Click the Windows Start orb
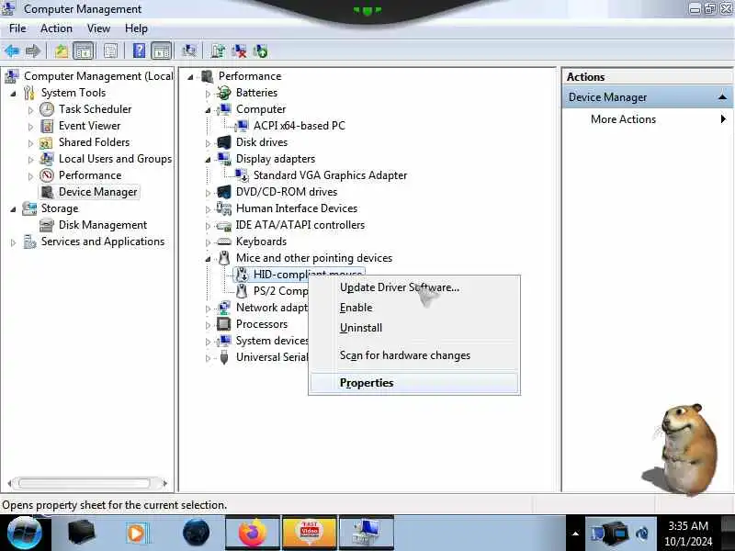 point(24,534)
